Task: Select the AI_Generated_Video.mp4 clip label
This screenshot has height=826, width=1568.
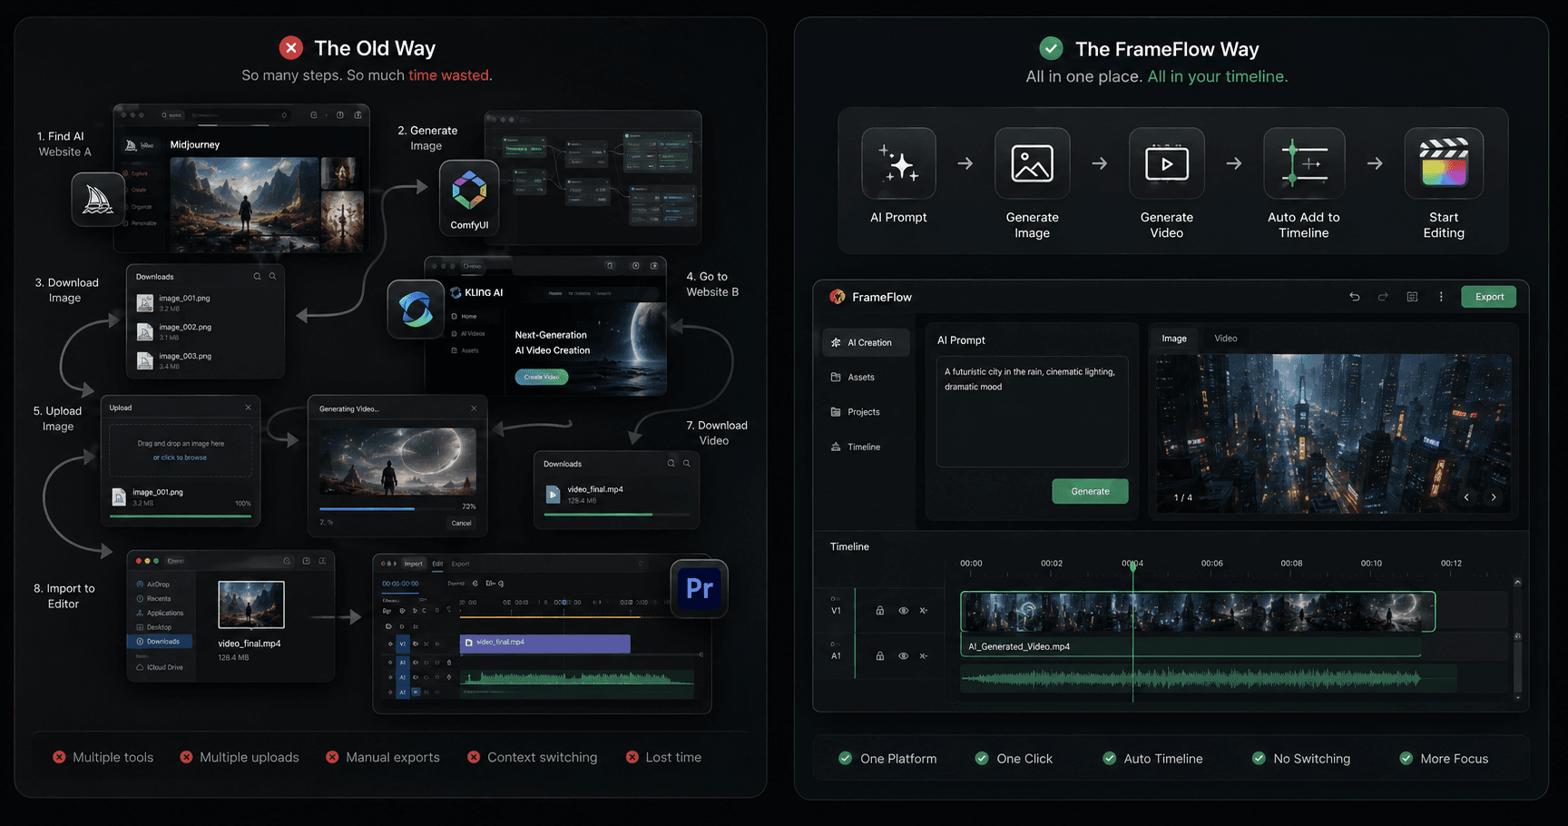Action: pyautogui.click(x=1019, y=646)
